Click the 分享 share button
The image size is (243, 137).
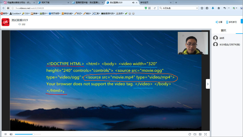pyautogui.click(x=219, y=22)
